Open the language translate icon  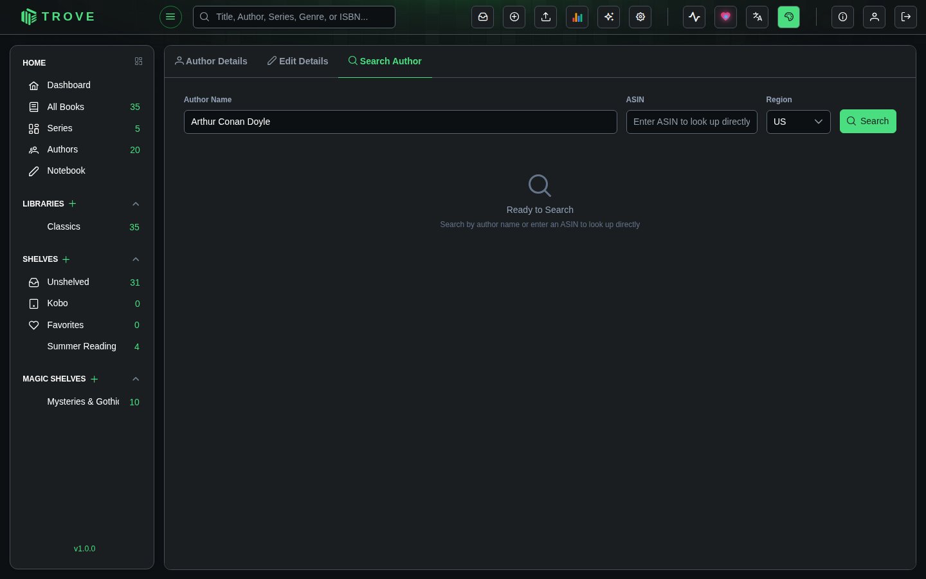click(x=758, y=17)
